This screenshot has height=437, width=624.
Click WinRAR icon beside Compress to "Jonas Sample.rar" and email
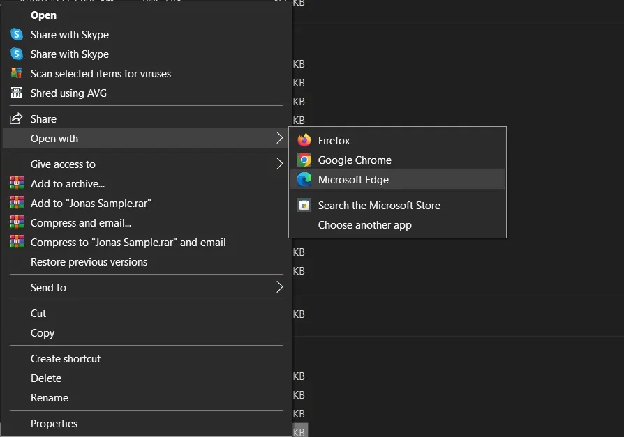pos(17,242)
